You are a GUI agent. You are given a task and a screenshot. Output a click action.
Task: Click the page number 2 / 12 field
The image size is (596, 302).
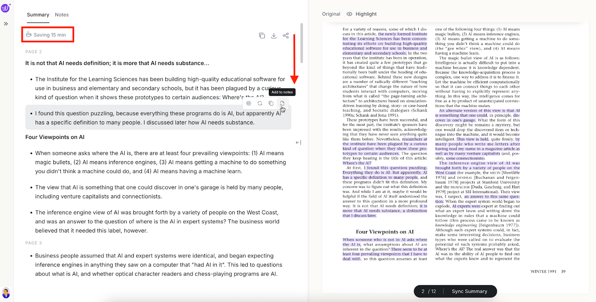click(429, 292)
